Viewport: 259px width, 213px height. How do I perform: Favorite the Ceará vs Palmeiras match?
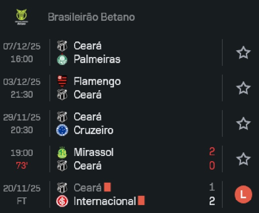pyautogui.click(x=243, y=53)
